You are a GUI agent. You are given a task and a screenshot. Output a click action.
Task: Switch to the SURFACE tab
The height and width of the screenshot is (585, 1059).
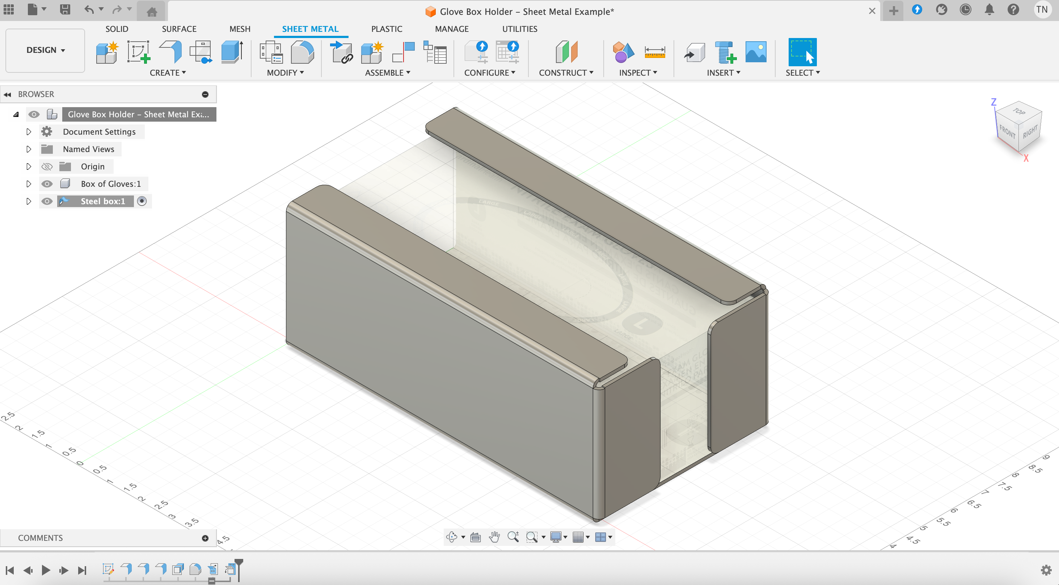pos(179,29)
